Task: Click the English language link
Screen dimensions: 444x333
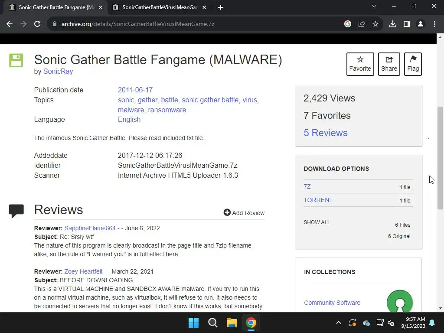Action: point(129,120)
